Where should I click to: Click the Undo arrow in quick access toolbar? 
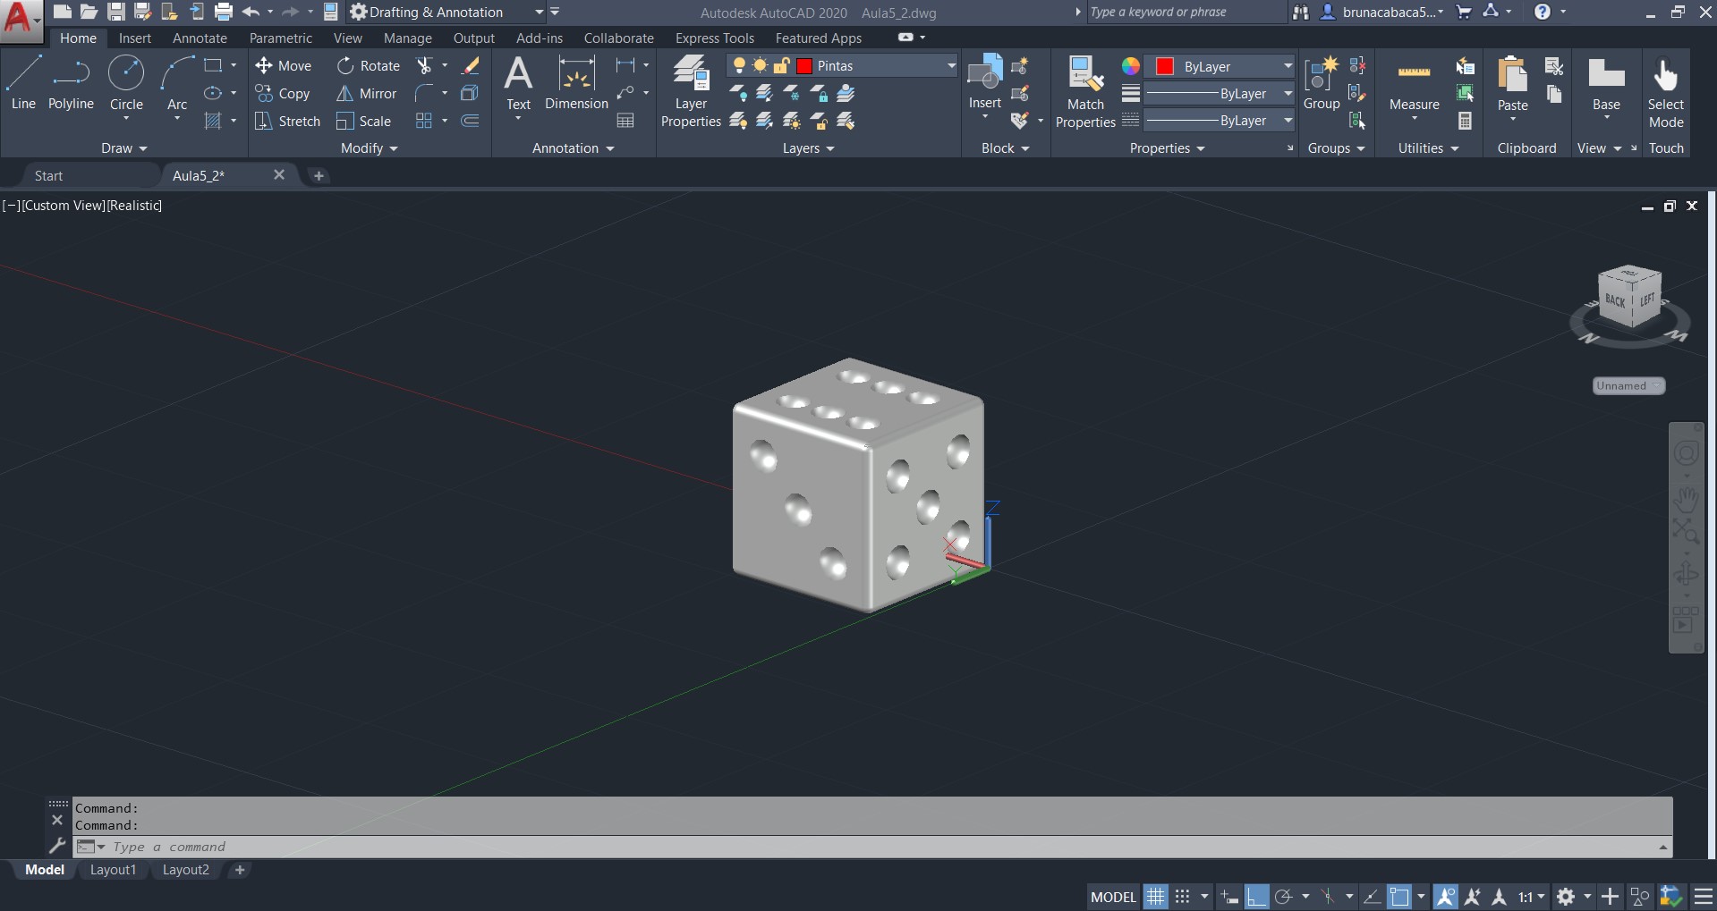pyautogui.click(x=251, y=12)
